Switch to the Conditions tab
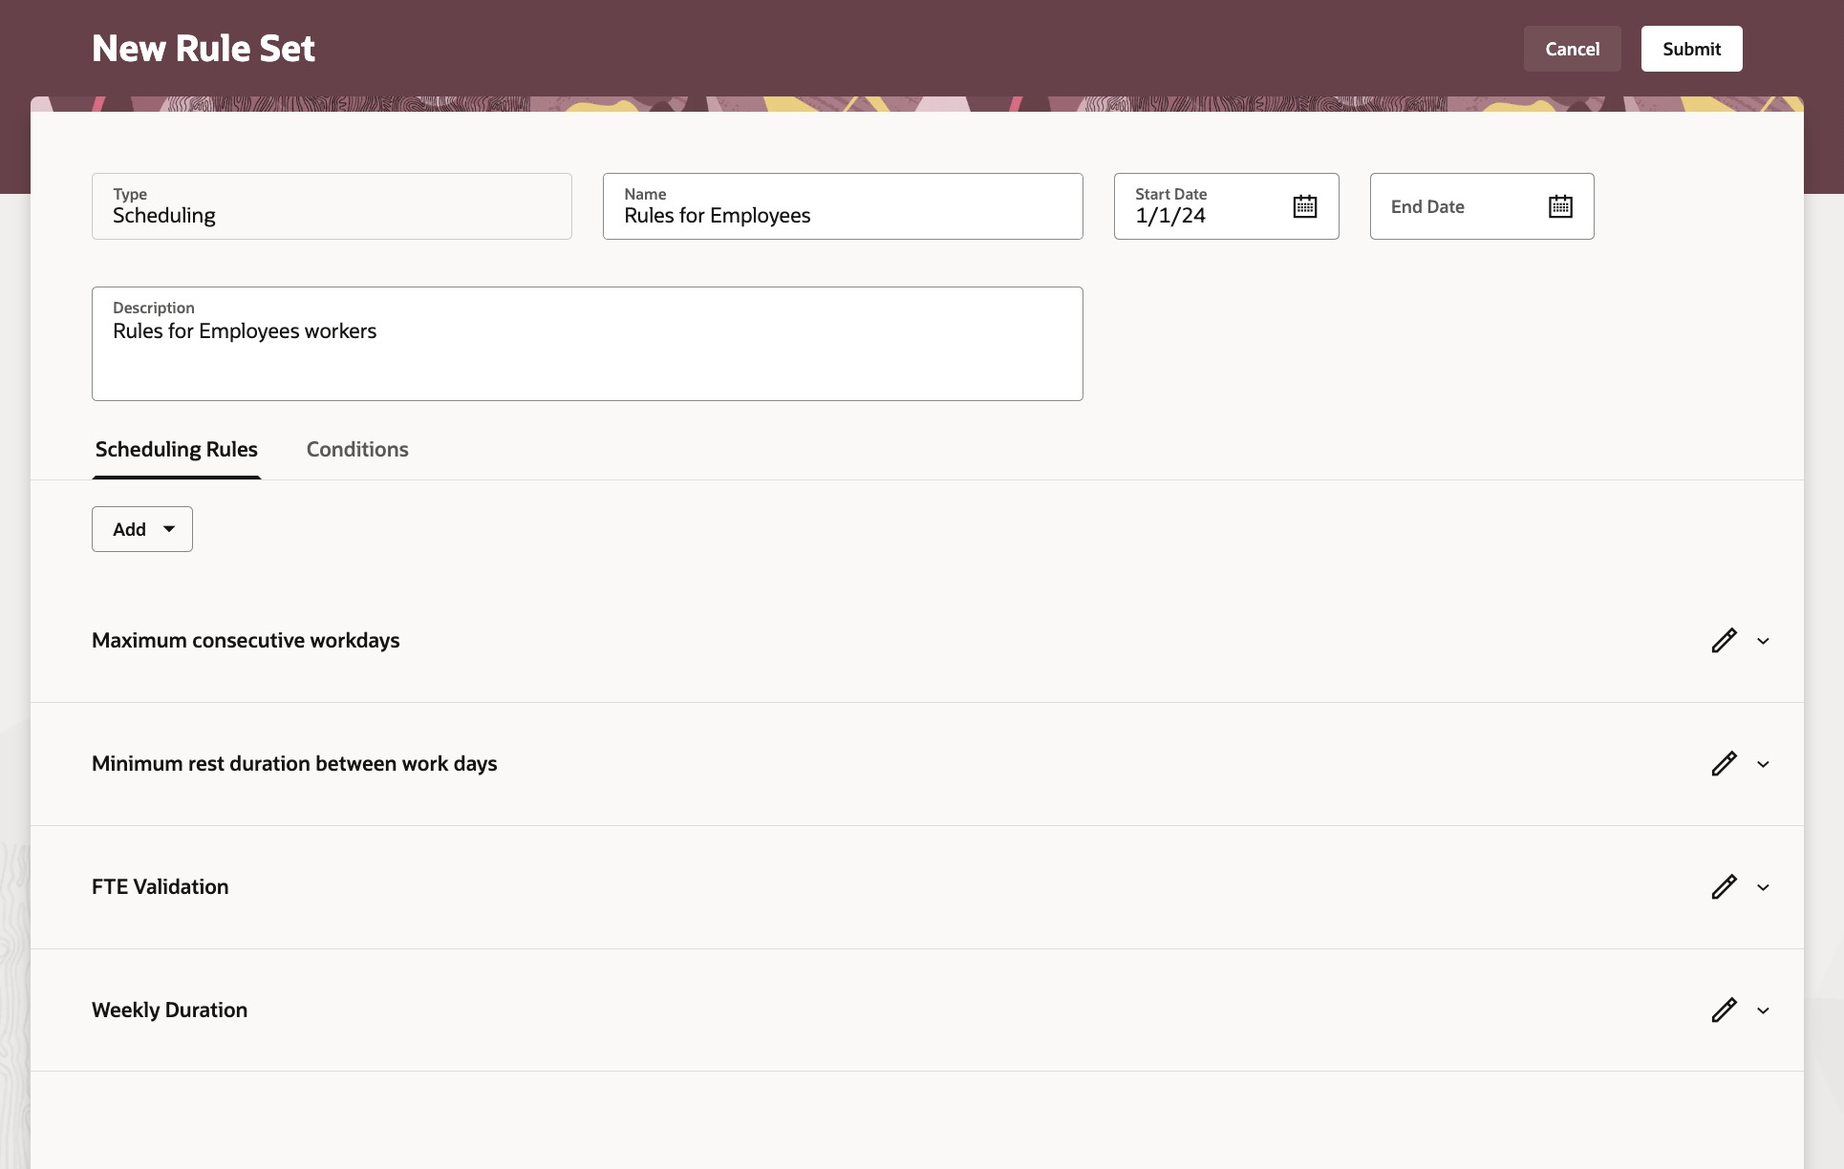1844x1169 pixels. tap(357, 450)
